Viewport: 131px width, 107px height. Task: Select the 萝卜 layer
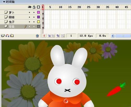[20, 13]
